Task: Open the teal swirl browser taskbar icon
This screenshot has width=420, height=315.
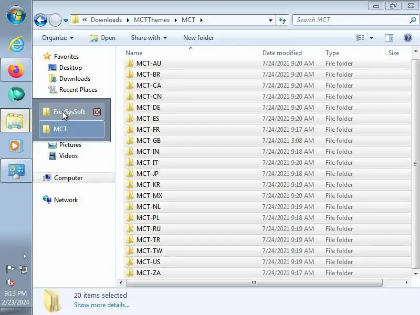Action: pos(16,94)
